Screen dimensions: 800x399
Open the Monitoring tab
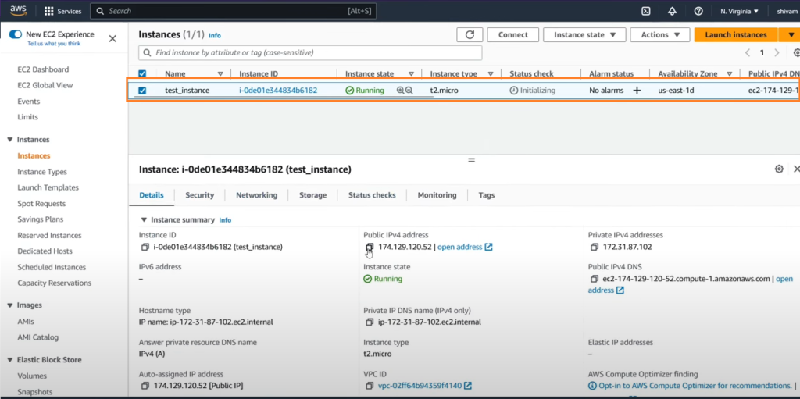click(437, 195)
